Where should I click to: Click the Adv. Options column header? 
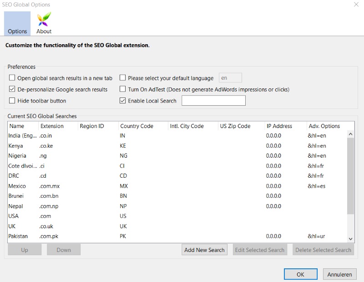pyautogui.click(x=330, y=126)
